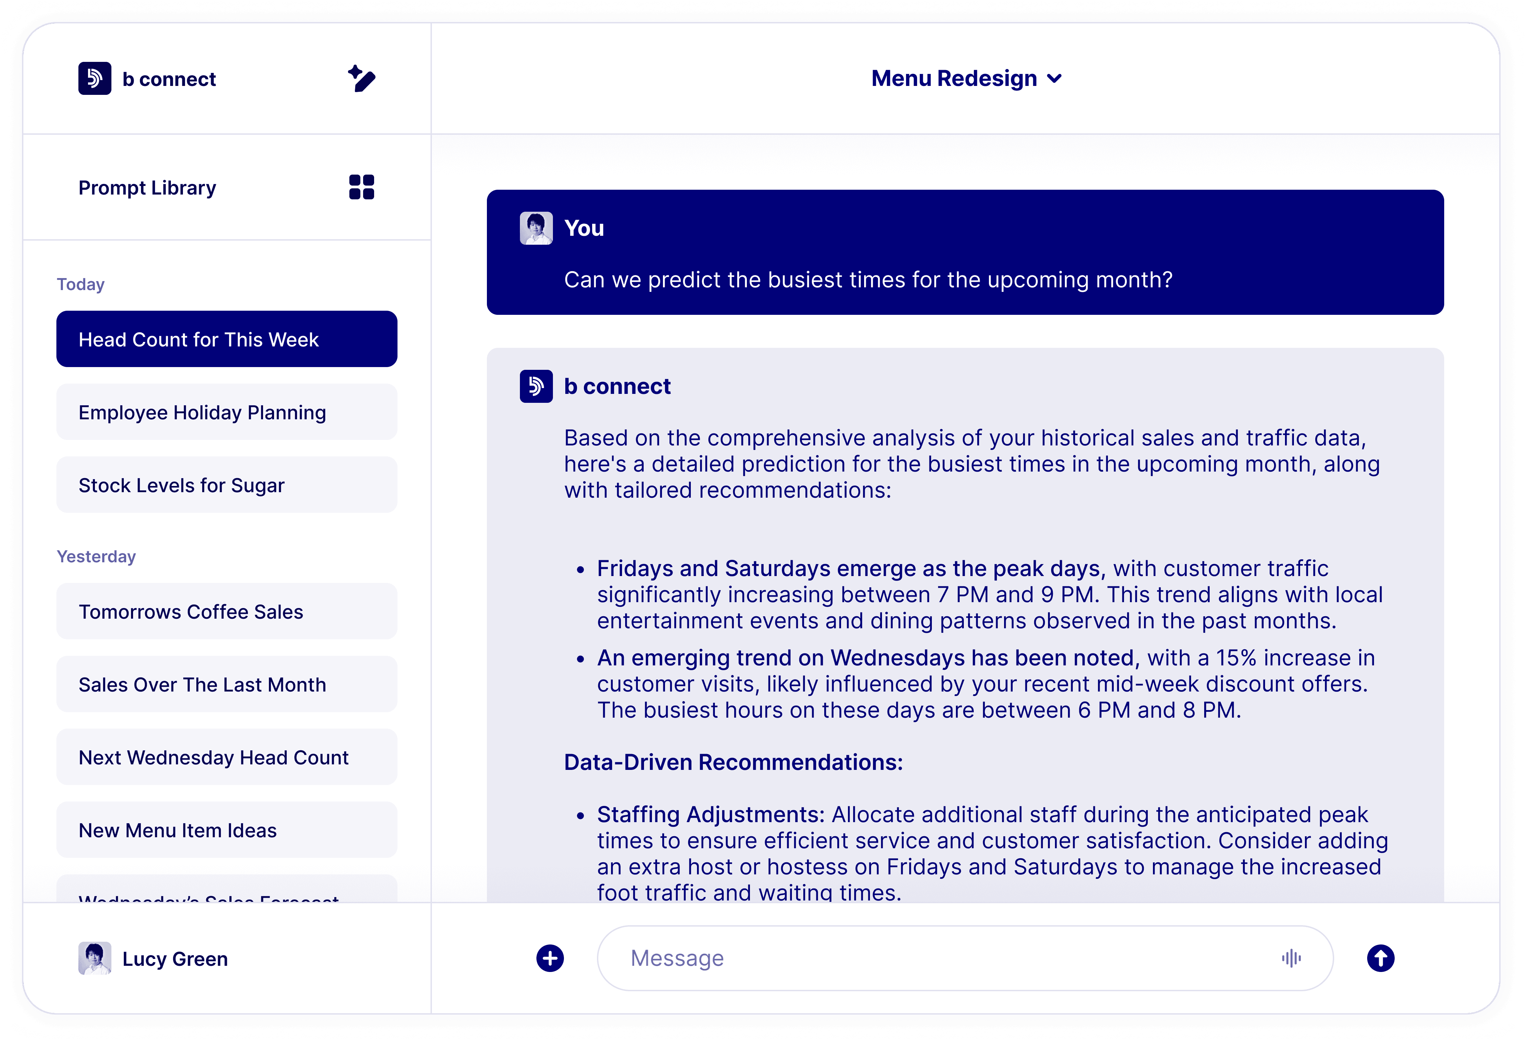This screenshot has width=1525, height=1039.
Task: Select Head Count for This Week chat
Action: pyautogui.click(x=226, y=339)
